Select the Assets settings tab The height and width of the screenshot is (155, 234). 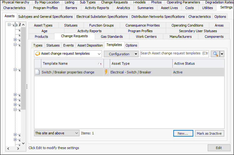tap(10, 16)
